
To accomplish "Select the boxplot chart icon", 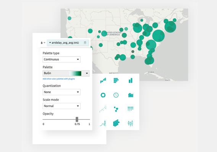I will [131, 123].
